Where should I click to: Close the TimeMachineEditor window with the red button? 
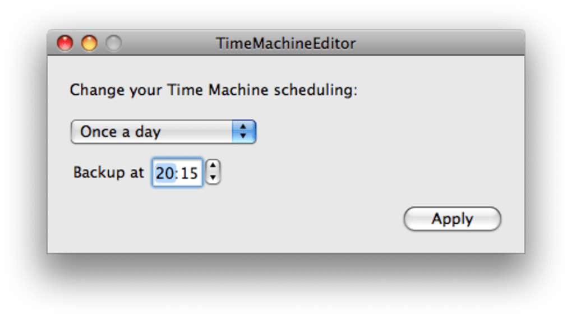(x=65, y=43)
